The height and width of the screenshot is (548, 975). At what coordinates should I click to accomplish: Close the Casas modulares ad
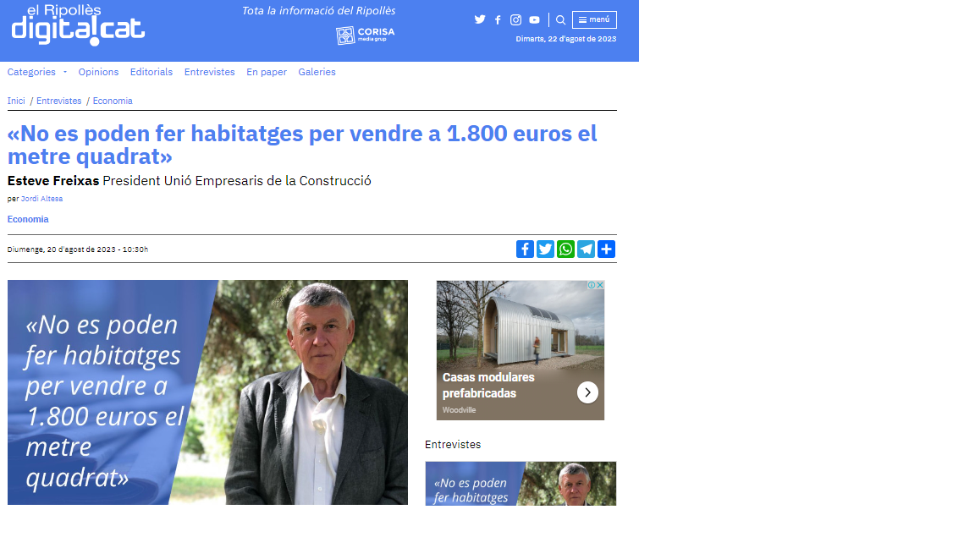[x=600, y=285]
